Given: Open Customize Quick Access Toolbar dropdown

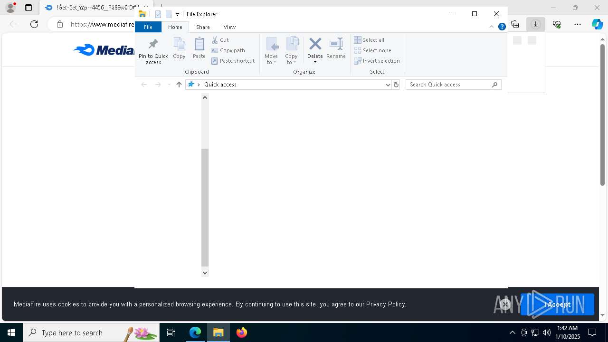Looking at the screenshot, I should point(177,15).
